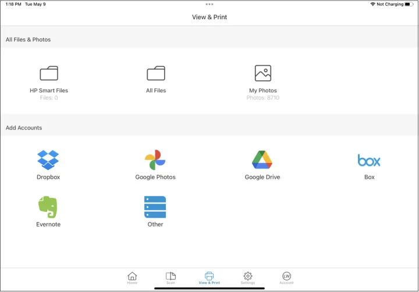The height and width of the screenshot is (292, 419).
Task: Select the View & Print tab
Action: [210, 277]
